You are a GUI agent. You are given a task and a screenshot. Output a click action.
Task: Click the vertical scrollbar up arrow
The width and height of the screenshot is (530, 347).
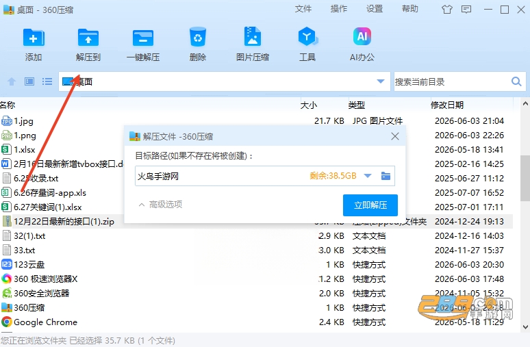point(525,104)
